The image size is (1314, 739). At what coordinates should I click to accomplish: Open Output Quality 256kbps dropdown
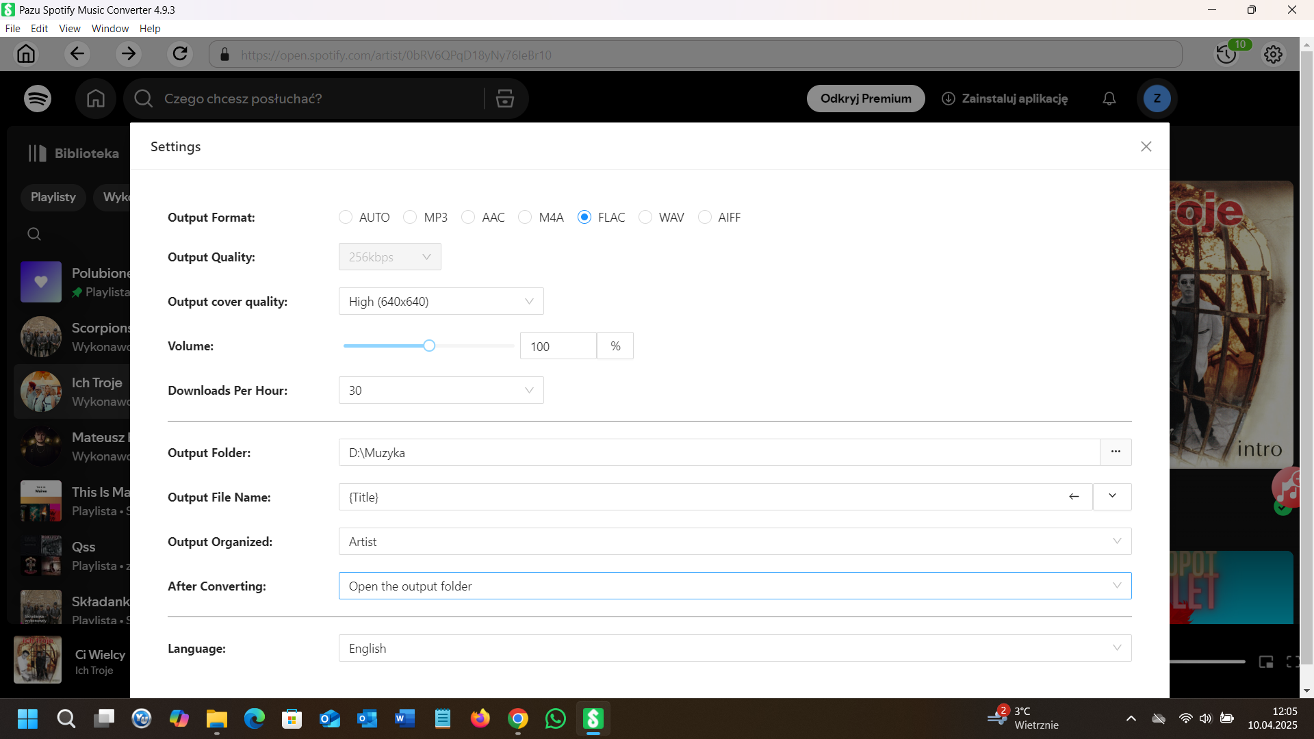389,257
